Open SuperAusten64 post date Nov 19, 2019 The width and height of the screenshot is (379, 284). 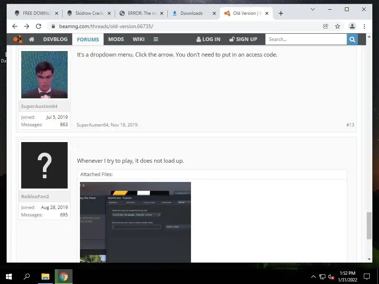tap(124, 125)
